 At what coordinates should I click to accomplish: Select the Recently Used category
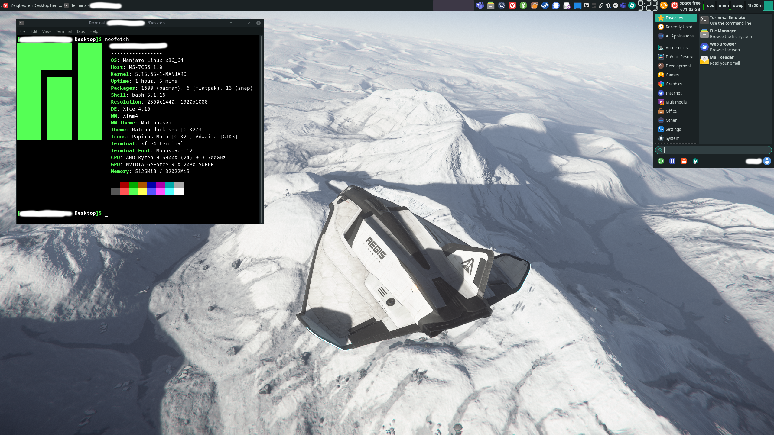coord(676,27)
